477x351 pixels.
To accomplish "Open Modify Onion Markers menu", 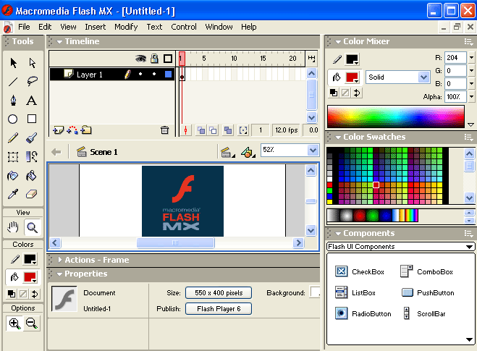I will [x=243, y=130].
